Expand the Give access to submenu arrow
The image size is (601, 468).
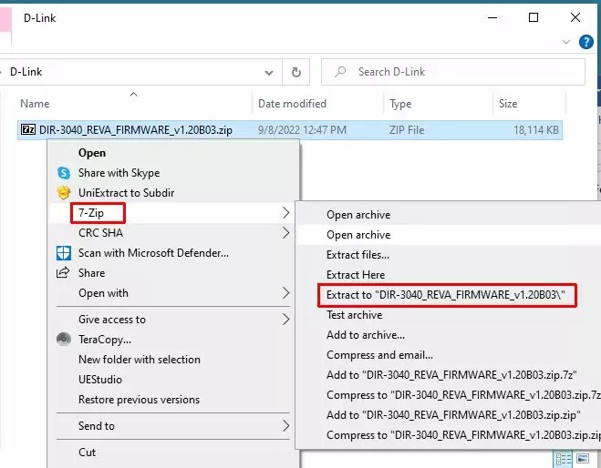286,320
